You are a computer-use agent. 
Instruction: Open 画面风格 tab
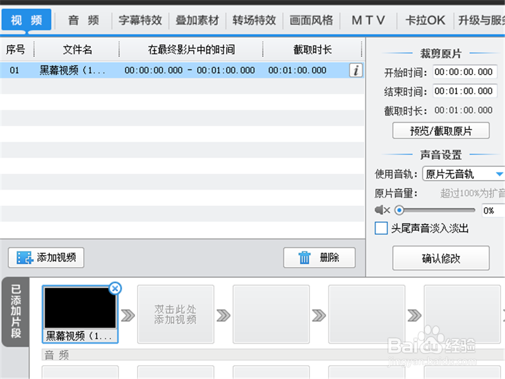(x=311, y=20)
